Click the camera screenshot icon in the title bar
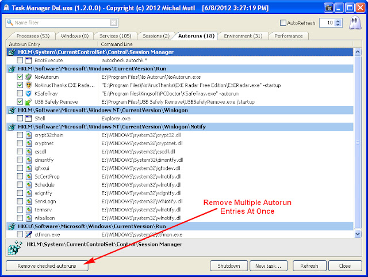The image size is (368, 277). [328, 8]
